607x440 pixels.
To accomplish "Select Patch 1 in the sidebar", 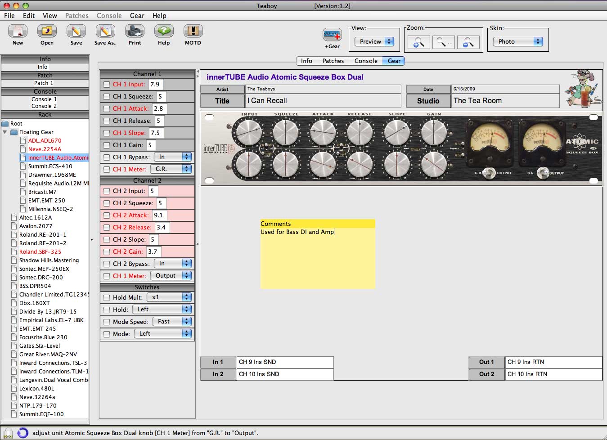I will coord(44,83).
